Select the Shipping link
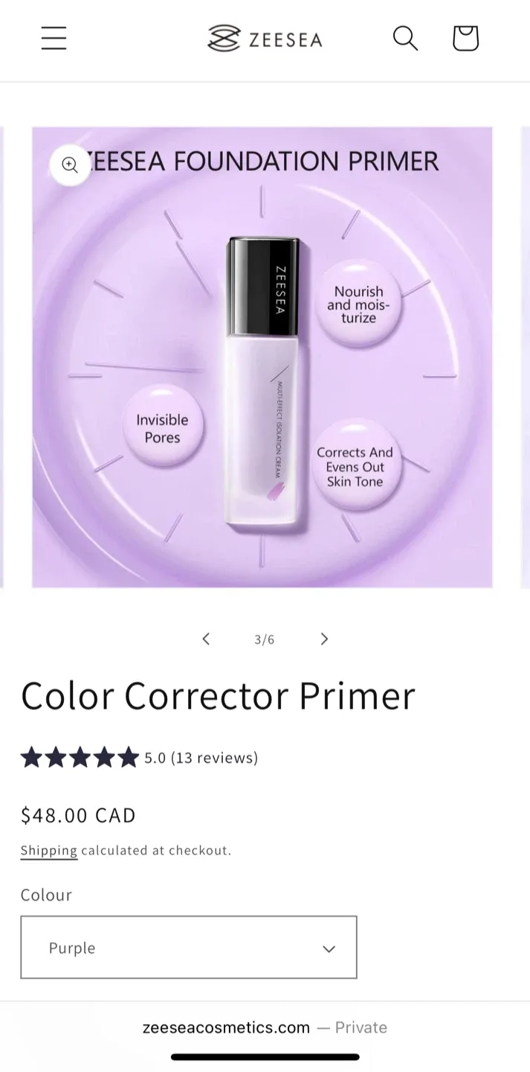The width and height of the screenshot is (530, 1072). click(48, 850)
